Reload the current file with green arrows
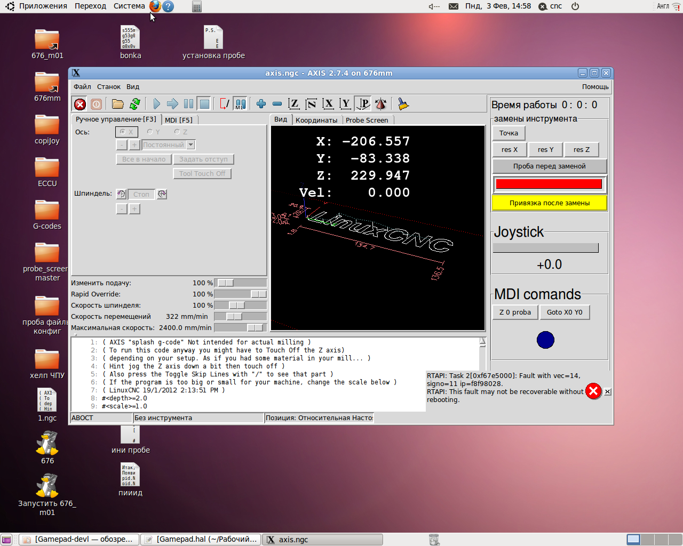The width and height of the screenshot is (683, 546). point(135,104)
